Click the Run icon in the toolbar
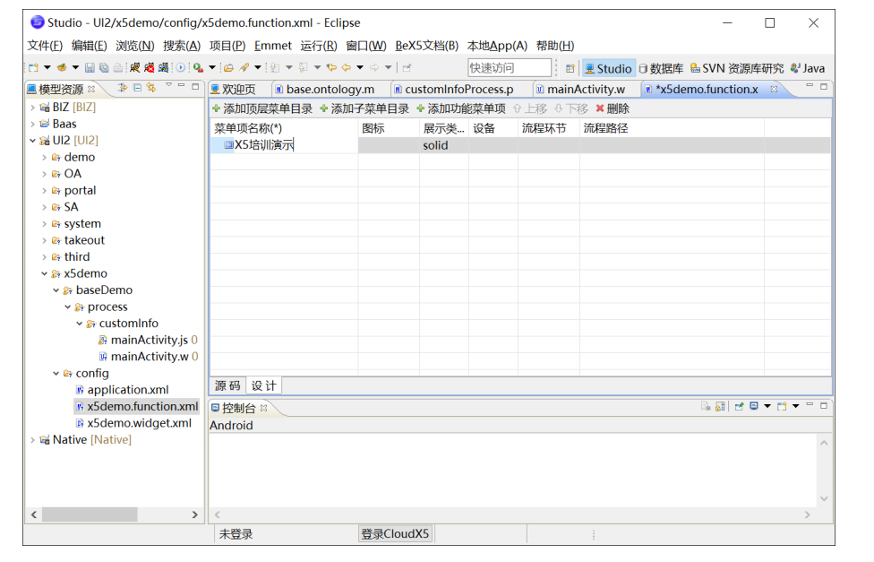 [198, 66]
